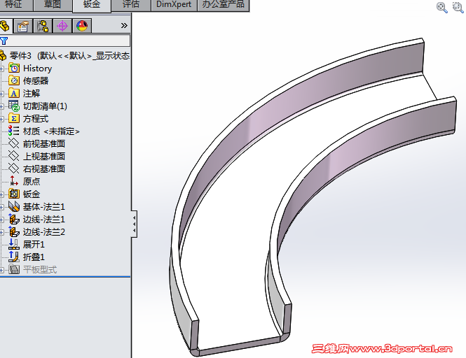The image size is (466, 358).
Task: Select the 钣金 tab
Action: click(x=92, y=6)
